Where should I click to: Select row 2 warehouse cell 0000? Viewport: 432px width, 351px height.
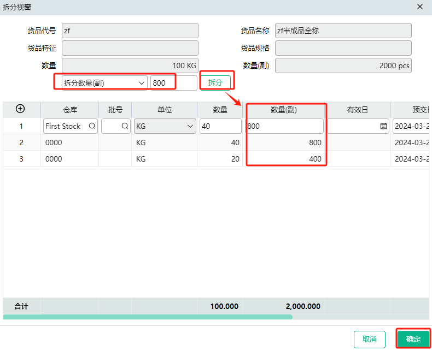click(x=69, y=142)
